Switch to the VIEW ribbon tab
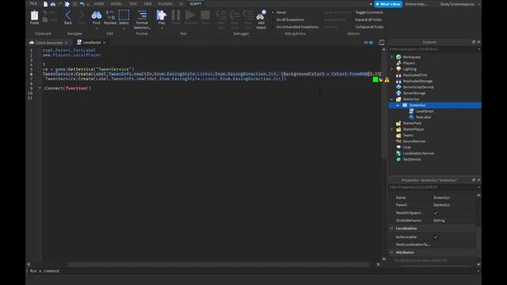The image size is (507, 285). [x=147, y=4]
